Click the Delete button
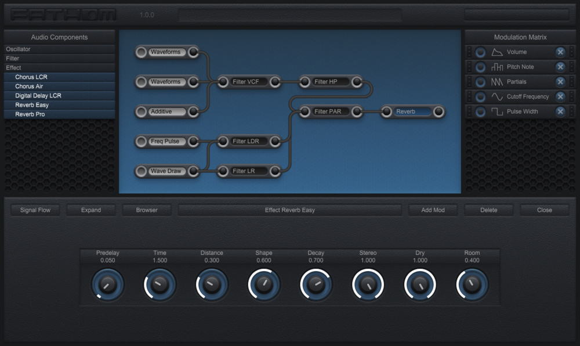The width and height of the screenshot is (580, 346). (x=488, y=210)
